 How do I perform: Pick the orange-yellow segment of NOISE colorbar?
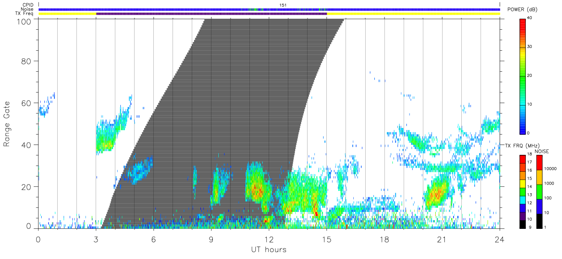coord(539,177)
